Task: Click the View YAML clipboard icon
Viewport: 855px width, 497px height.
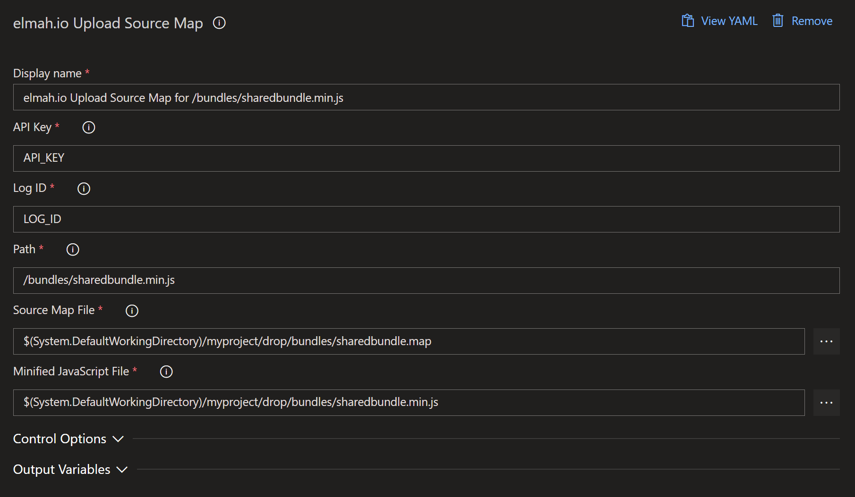Action: point(688,21)
